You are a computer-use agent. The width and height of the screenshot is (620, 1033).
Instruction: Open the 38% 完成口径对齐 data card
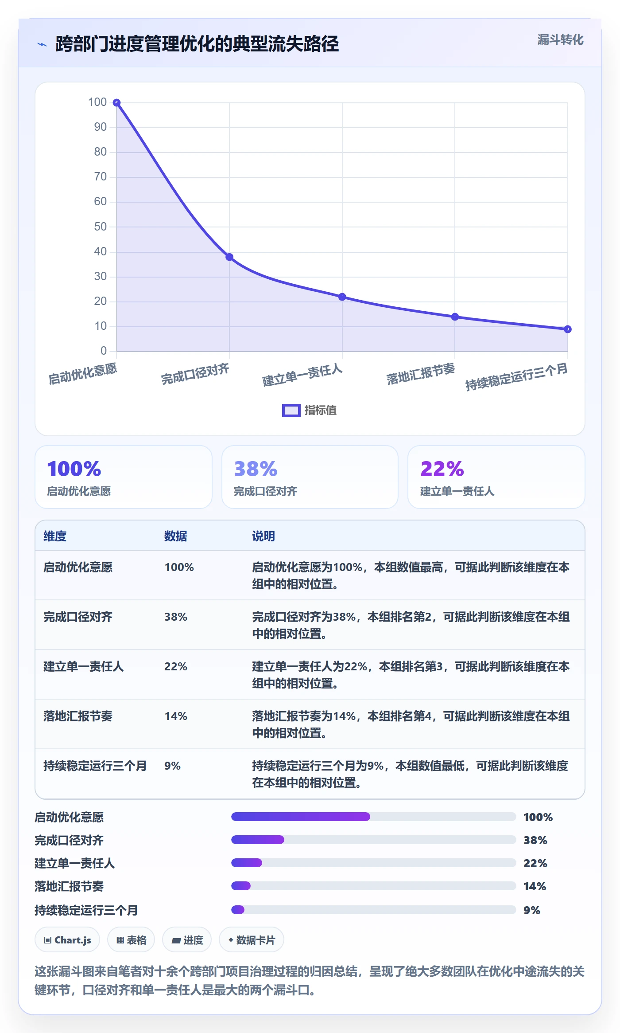pos(310,477)
